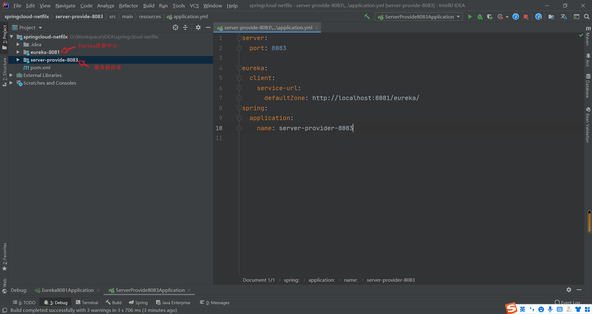Image resolution: width=592 pixels, height=314 pixels.
Task: Collapse all in Project panel
Action: [185, 27]
